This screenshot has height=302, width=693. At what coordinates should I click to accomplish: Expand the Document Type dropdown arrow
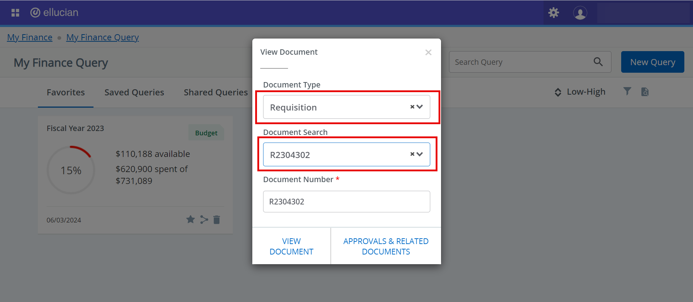coord(420,107)
